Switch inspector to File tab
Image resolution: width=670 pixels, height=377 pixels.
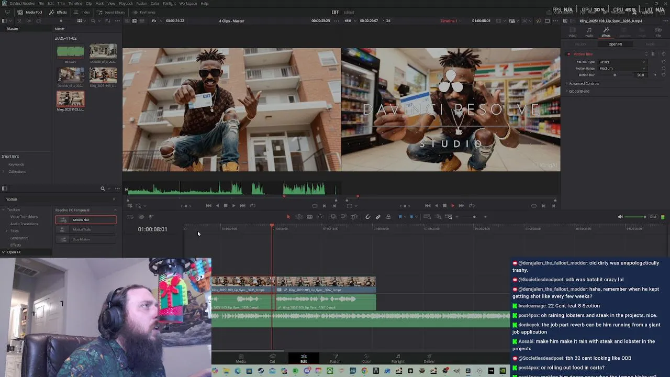click(x=658, y=32)
